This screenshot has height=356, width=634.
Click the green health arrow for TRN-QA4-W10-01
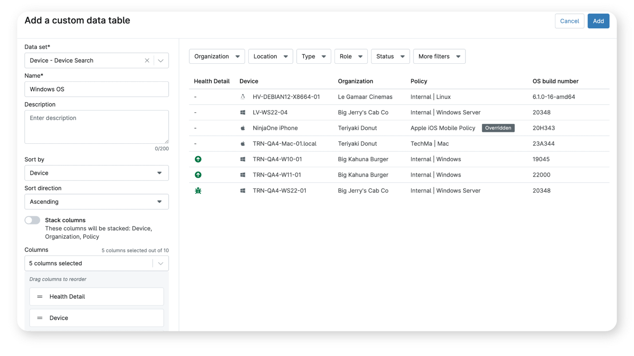198,159
